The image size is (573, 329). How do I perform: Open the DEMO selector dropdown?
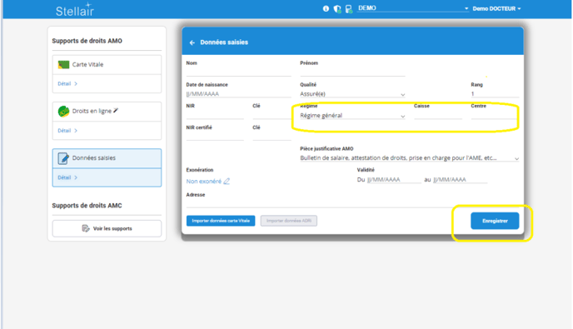pyautogui.click(x=413, y=8)
